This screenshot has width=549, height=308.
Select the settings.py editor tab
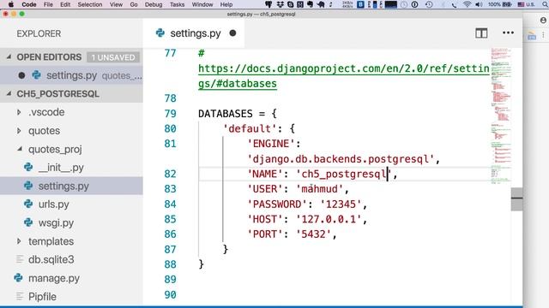[x=194, y=33]
